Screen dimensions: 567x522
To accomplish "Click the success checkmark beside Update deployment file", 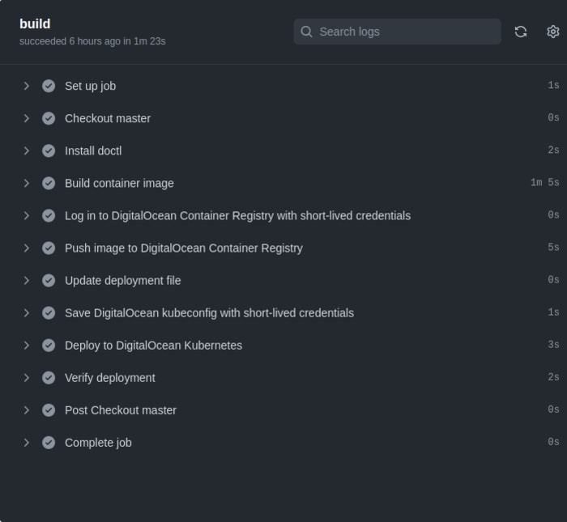I will (49, 280).
